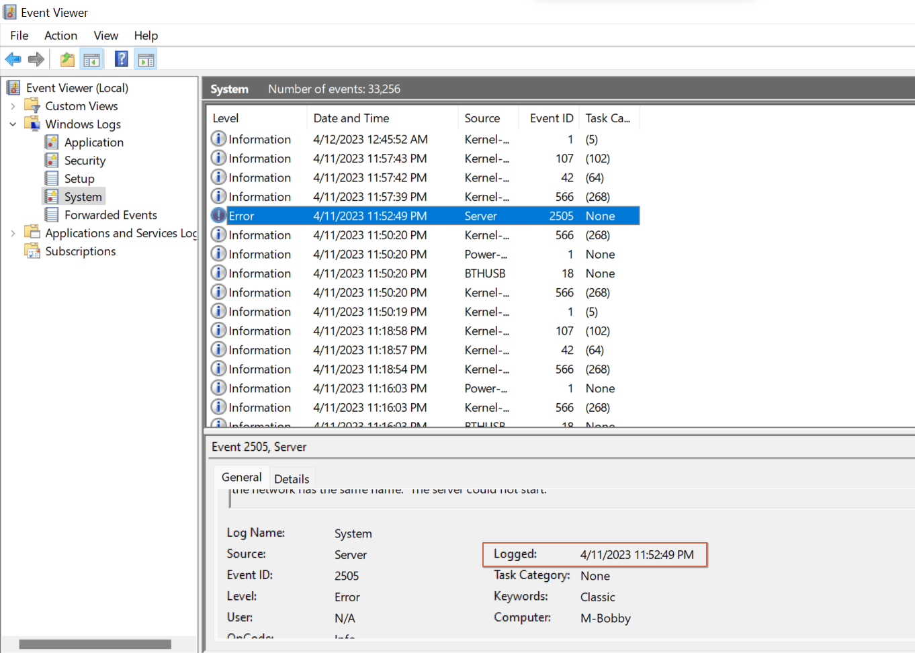Click the Subscriptions node
The height and width of the screenshot is (653, 915).
[81, 251]
